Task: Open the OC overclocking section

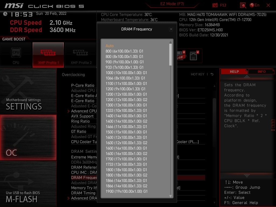Action: tap(28, 137)
